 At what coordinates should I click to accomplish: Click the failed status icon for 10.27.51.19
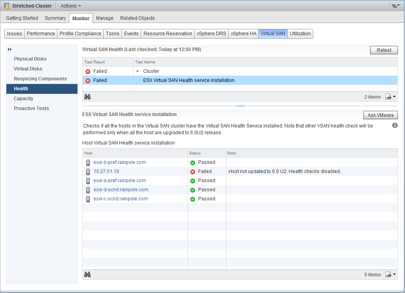click(x=193, y=171)
